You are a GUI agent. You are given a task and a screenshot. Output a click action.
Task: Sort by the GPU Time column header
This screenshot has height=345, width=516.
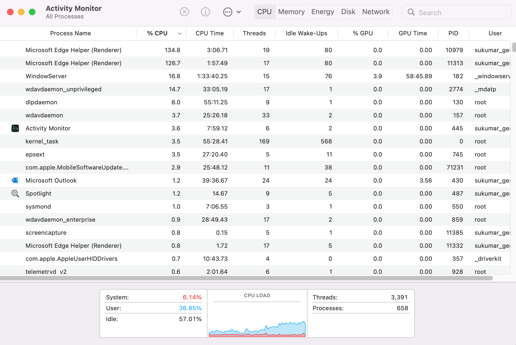[x=413, y=33]
